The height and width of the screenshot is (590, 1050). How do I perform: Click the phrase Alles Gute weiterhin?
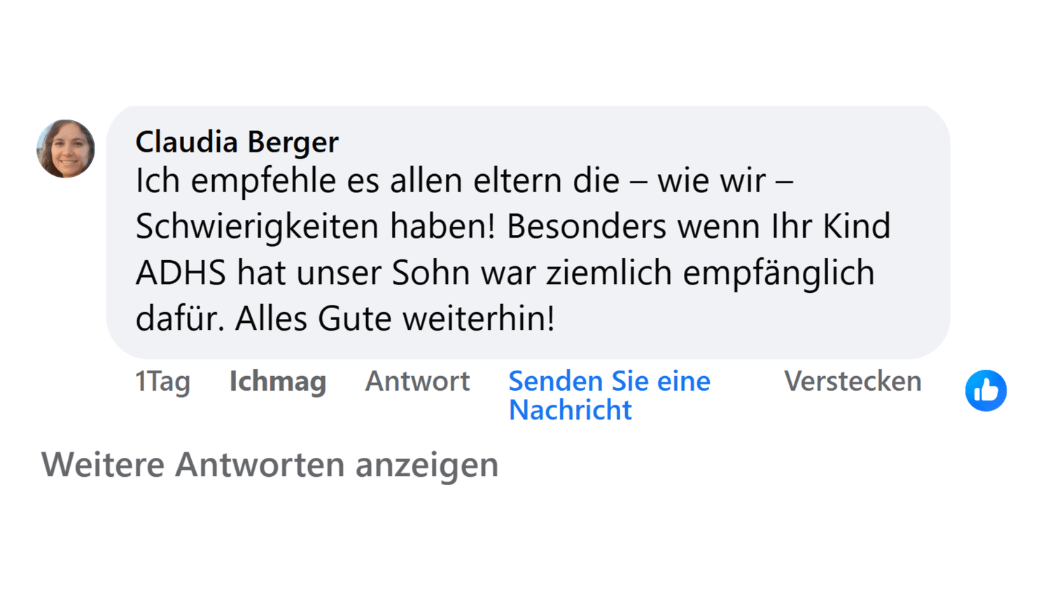click(395, 319)
